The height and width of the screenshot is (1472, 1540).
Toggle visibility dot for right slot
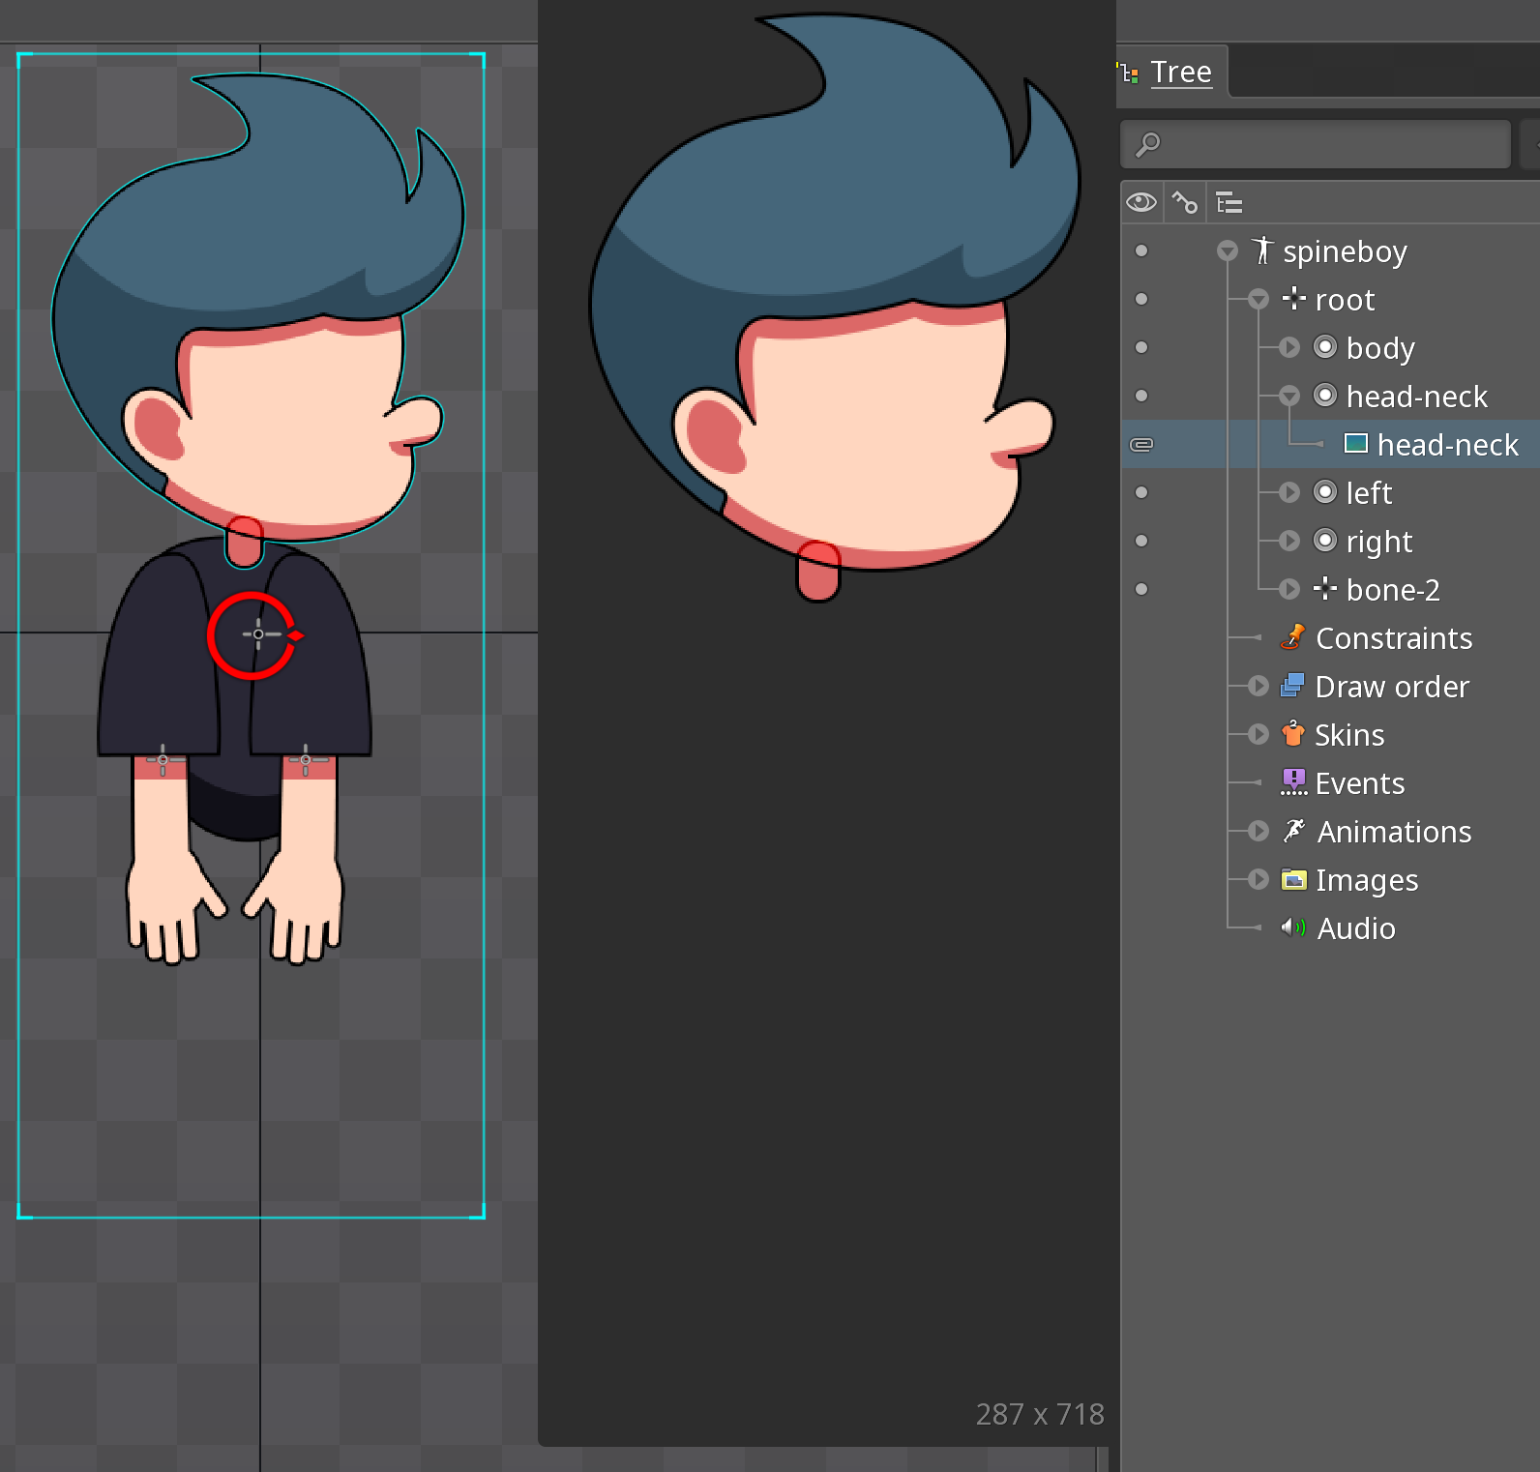point(1141,541)
